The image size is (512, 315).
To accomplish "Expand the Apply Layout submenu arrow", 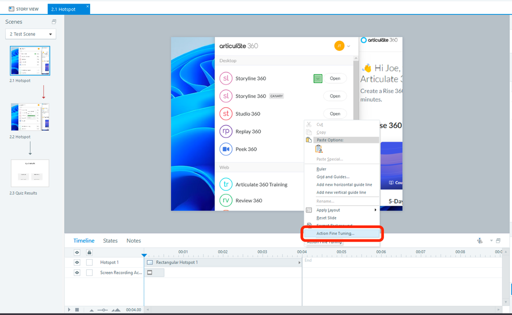I will (x=375, y=210).
